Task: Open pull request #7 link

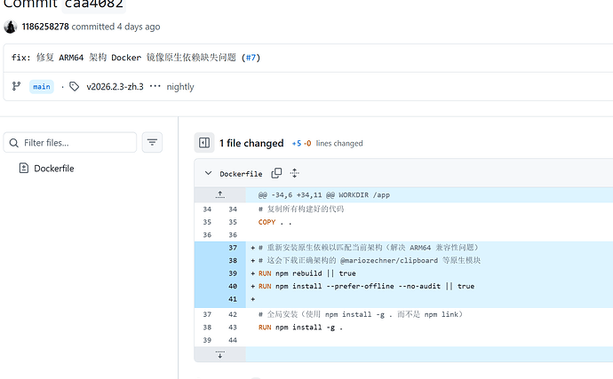Action: point(251,58)
